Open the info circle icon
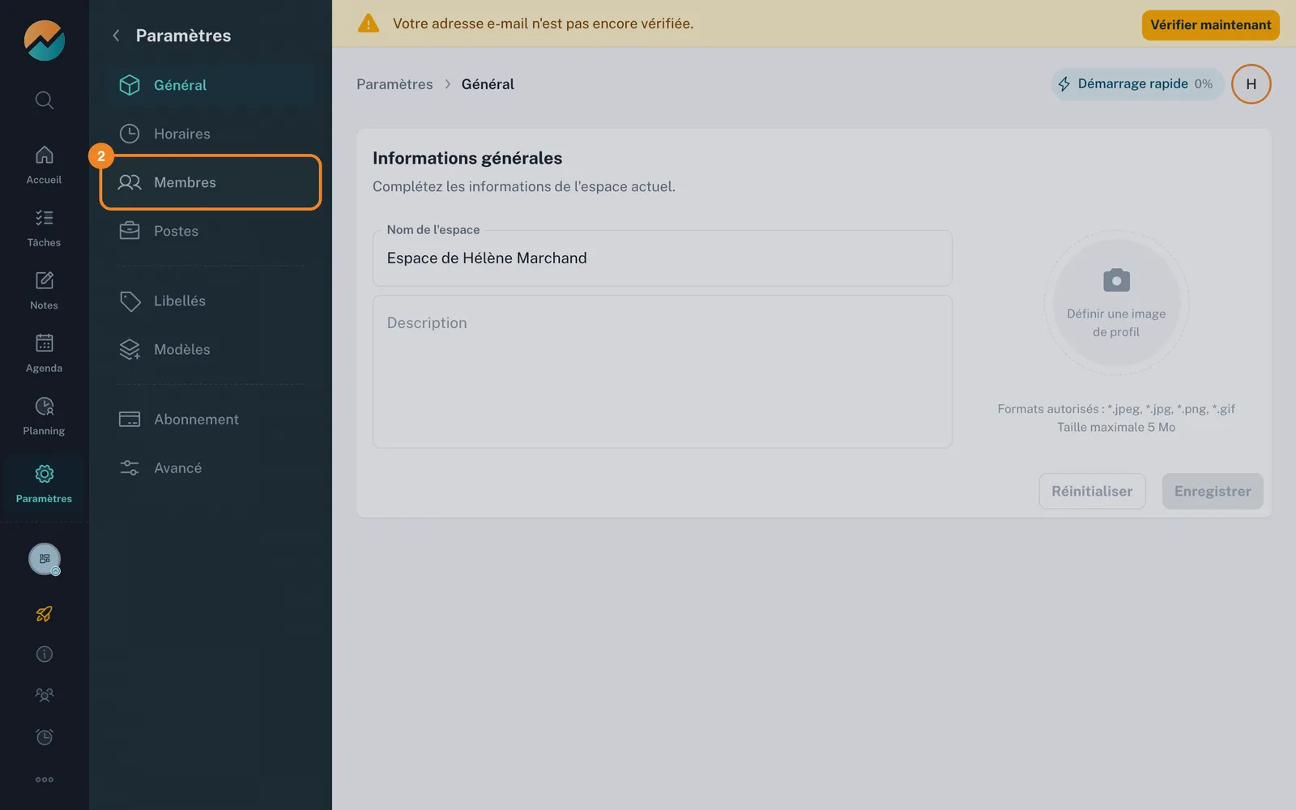1296x810 pixels. 45,654
